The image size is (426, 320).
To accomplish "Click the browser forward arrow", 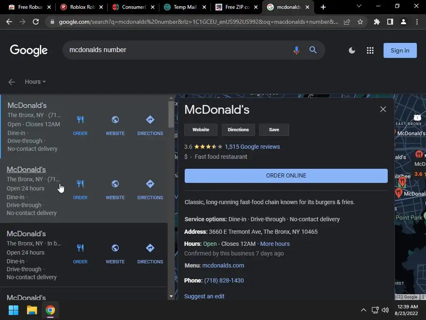I will tap(22, 22).
